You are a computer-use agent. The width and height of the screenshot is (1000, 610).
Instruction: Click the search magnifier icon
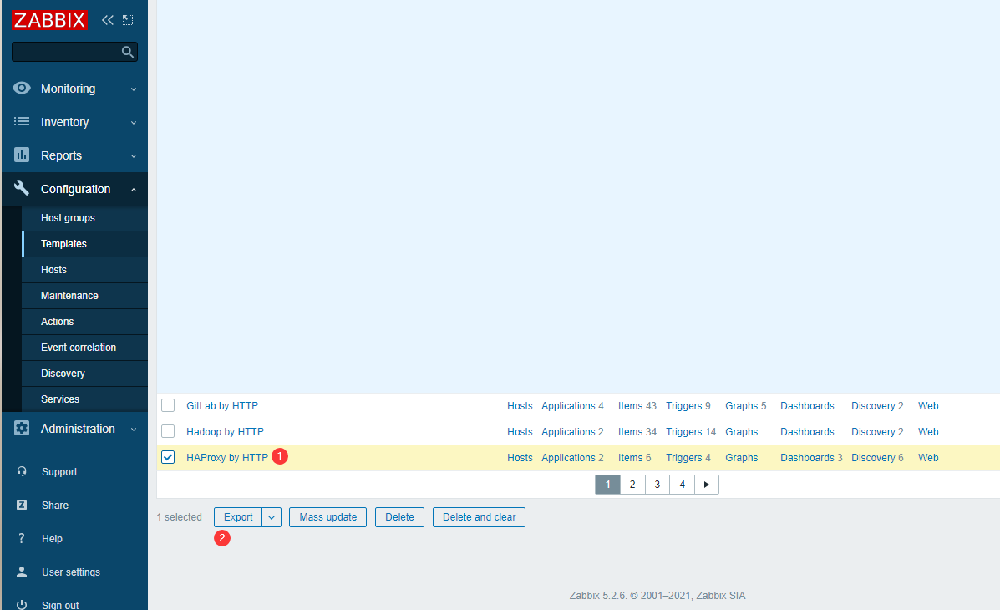click(x=128, y=53)
